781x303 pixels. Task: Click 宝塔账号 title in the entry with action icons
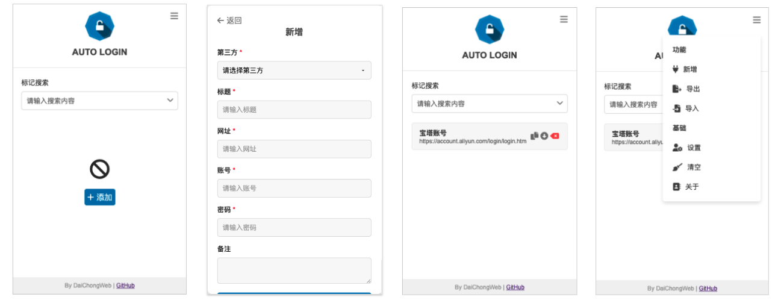(433, 133)
